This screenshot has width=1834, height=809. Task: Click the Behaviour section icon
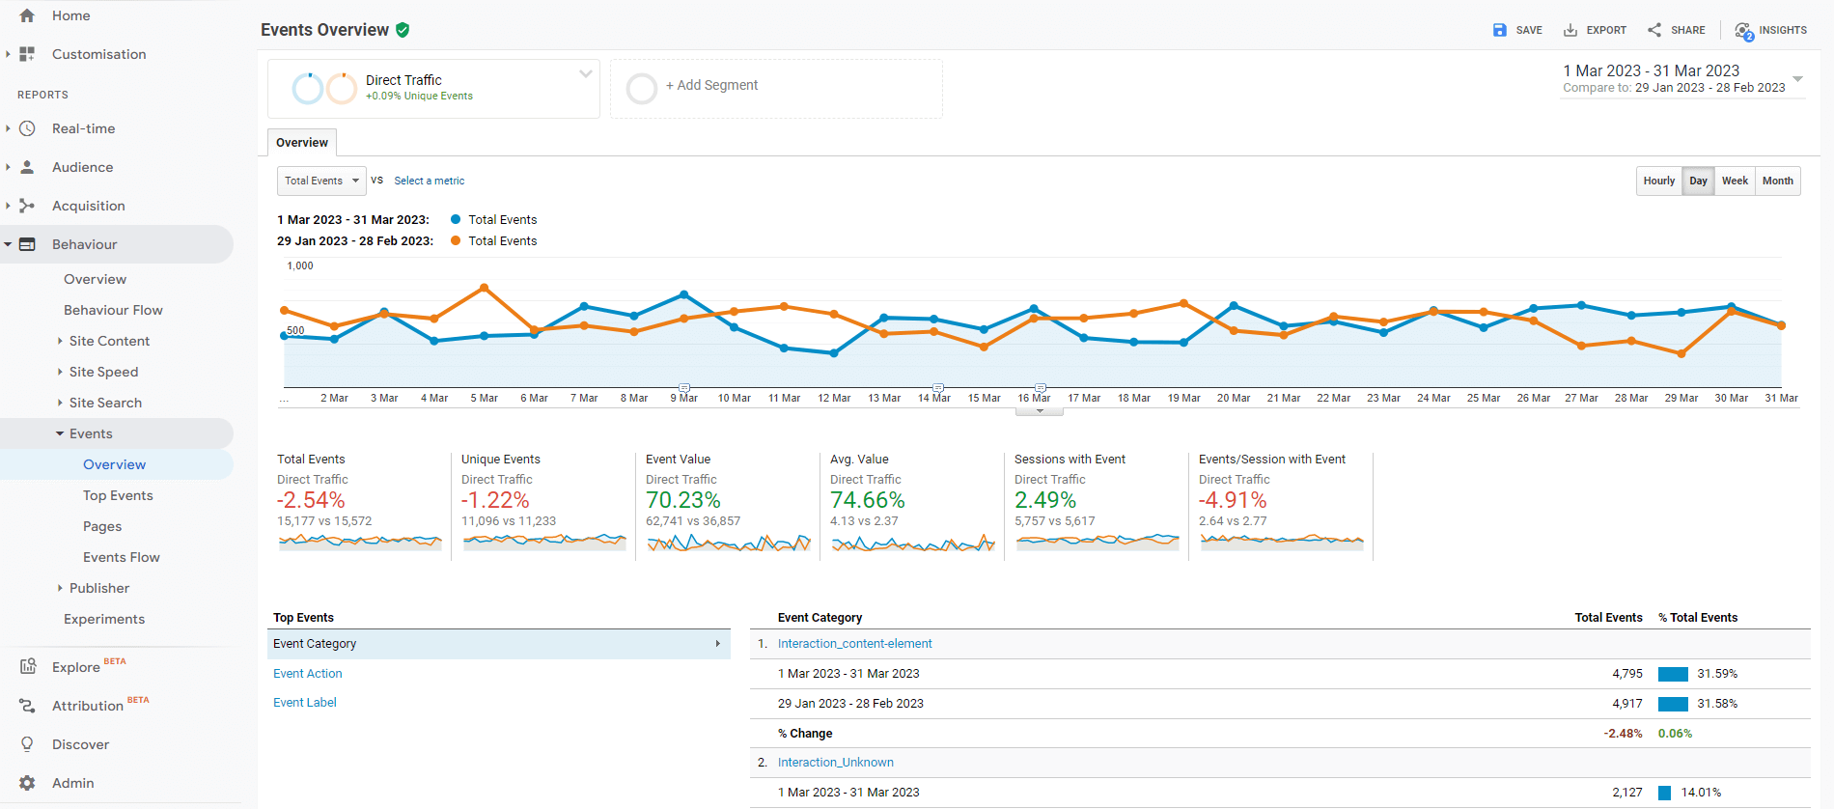click(x=27, y=244)
